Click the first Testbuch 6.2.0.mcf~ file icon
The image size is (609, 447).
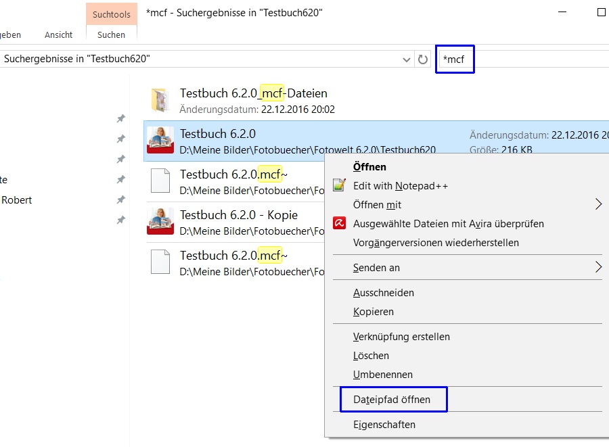pos(160,181)
